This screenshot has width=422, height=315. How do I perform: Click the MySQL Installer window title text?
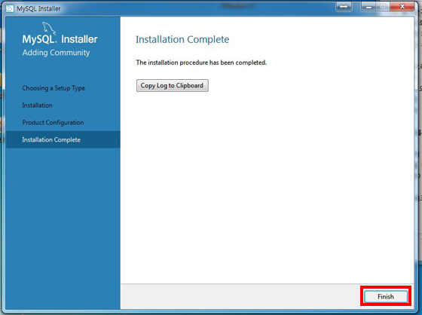(38, 9)
